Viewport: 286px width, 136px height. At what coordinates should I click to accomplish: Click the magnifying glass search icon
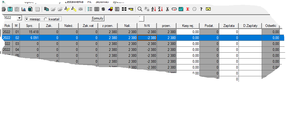(140, 9)
